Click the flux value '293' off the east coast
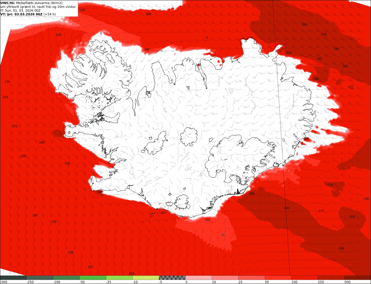Screen dimensions: 371x284 click(316, 79)
